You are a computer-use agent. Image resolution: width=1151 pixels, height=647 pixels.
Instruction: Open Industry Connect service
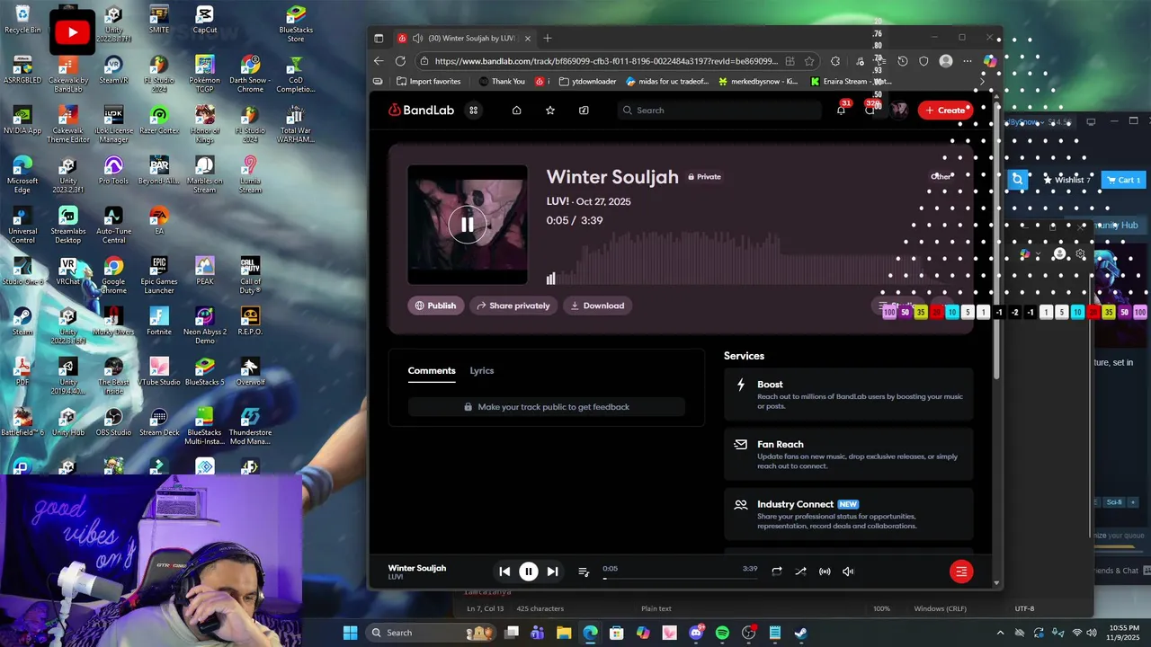[x=849, y=514]
